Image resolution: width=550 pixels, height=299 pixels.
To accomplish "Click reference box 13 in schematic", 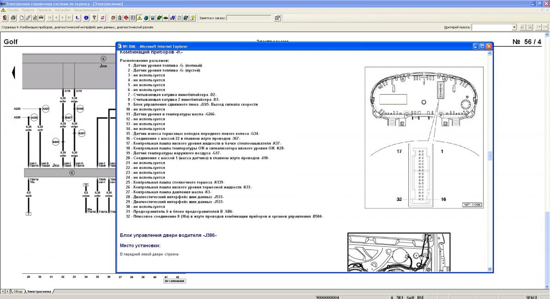I will (86, 185).
